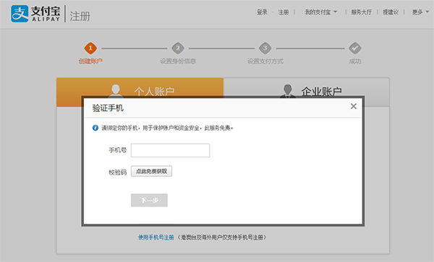Focus the 手机号 input field
The image size is (434, 262).
coord(170,150)
